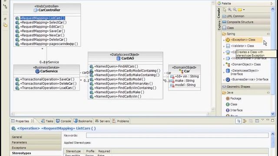Select the model : String attribute

click(x=183, y=85)
